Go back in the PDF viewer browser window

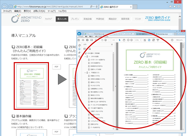[79, 34]
